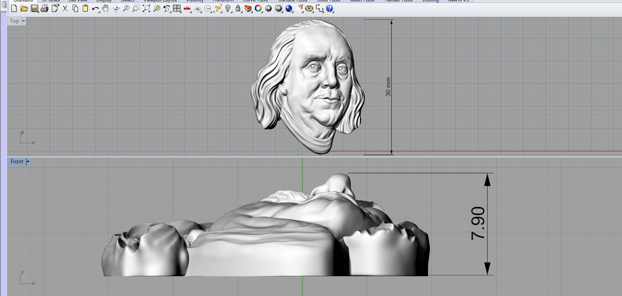Switch to the Curve Tools tab
The width and height of the screenshot is (622, 296).
pyautogui.click(x=255, y=1)
